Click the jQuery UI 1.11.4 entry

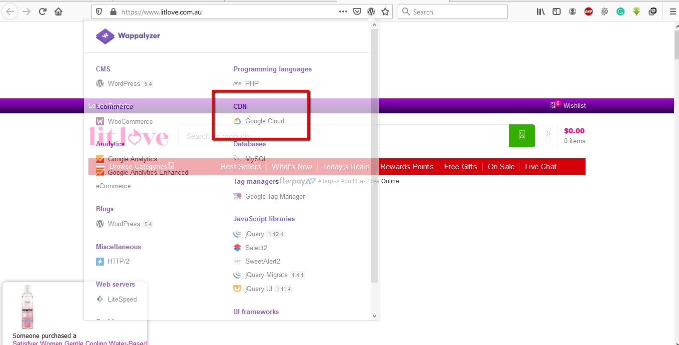tap(263, 289)
